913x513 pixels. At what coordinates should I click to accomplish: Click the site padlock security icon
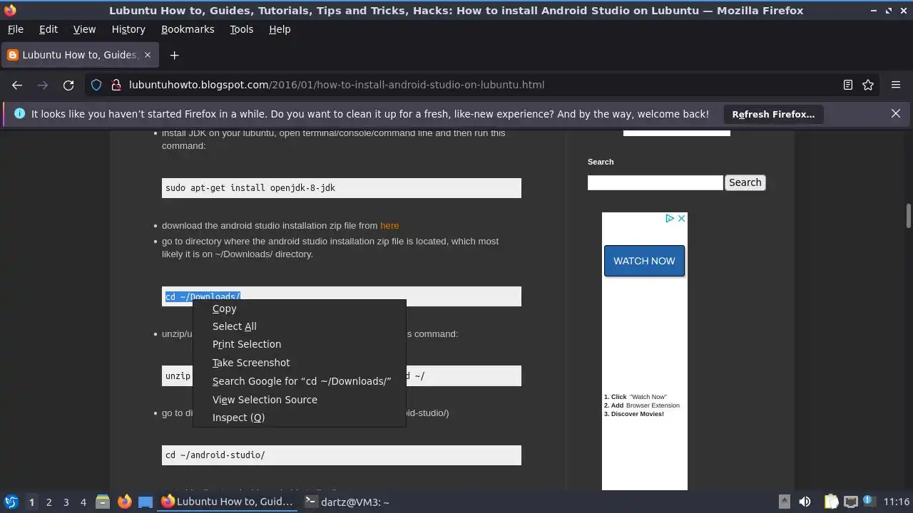point(116,85)
